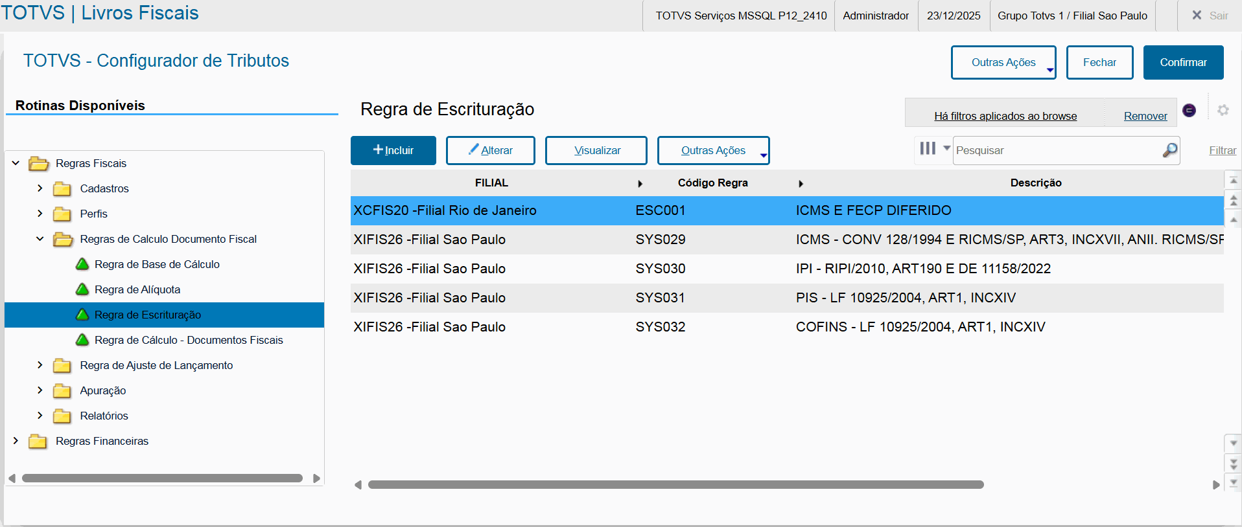The image size is (1242, 527).
Task: Click the Regras Fiscais folder icon
Action: pyautogui.click(x=39, y=164)
